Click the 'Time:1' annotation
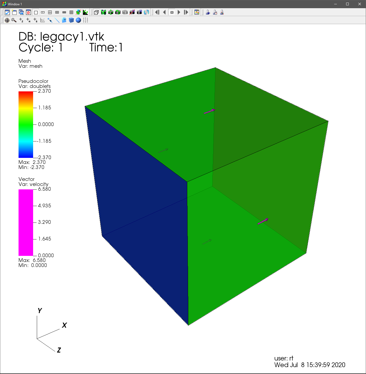Image resolution: width=366 pixels, height=374 pixels. coord(106,48)
